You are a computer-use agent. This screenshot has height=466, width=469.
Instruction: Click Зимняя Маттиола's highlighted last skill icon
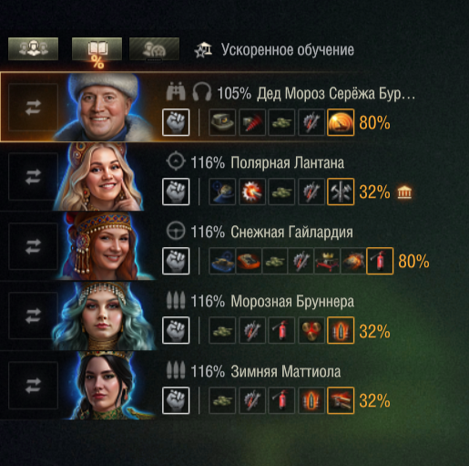[x=341, y=400]
